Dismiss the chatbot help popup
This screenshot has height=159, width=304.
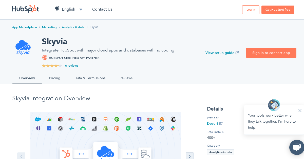300,111
